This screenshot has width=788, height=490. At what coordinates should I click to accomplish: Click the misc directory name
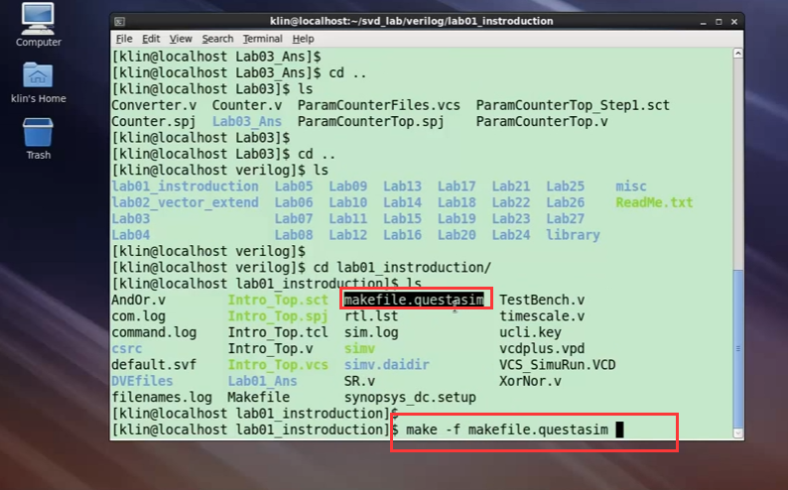click(631, 186)
